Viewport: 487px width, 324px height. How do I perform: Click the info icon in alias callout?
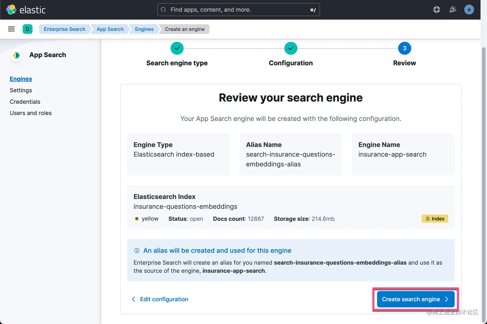click(137, 250)
